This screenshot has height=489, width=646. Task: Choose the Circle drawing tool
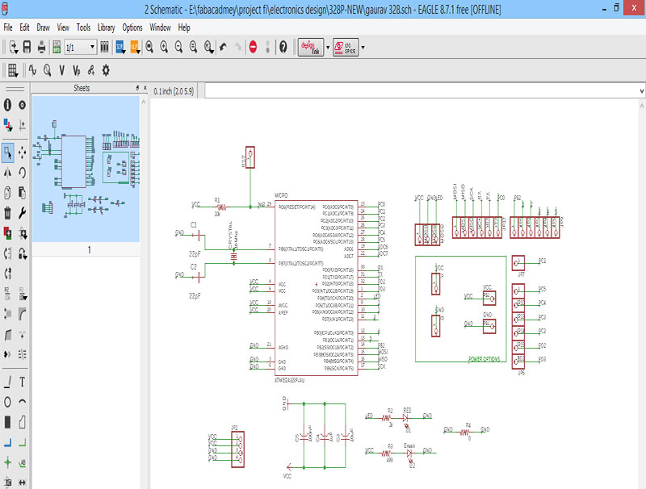coord(7,401)
